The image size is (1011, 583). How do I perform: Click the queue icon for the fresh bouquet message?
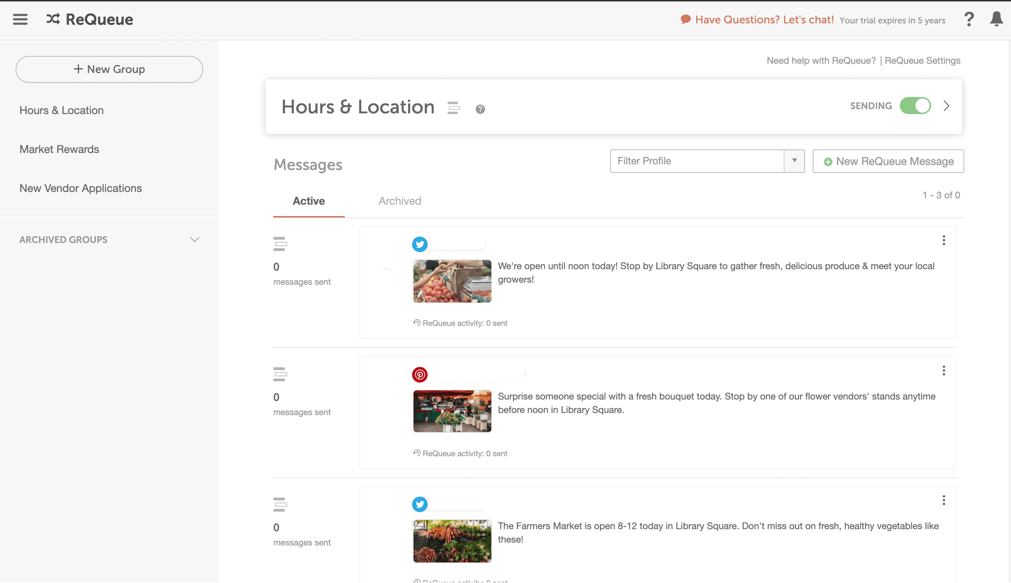coord(280,374)
